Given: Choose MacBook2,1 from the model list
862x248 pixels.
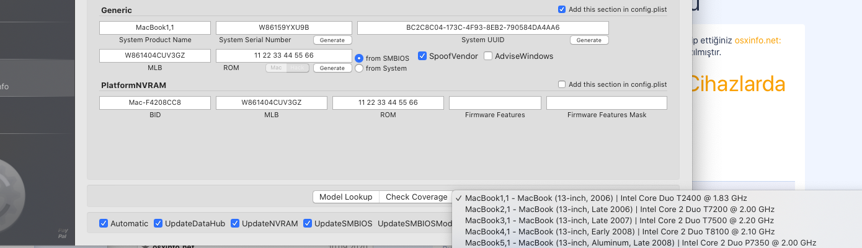Looking at the screenshot, I should point(620,210).
